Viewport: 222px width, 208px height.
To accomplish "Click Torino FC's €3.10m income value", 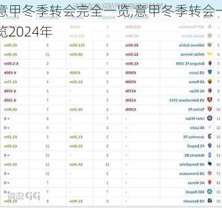I will [x=76, y=109].
